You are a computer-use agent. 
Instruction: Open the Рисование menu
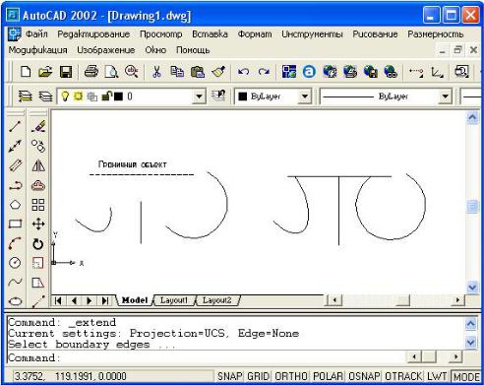pyautogui.click(x=375, y=34)
